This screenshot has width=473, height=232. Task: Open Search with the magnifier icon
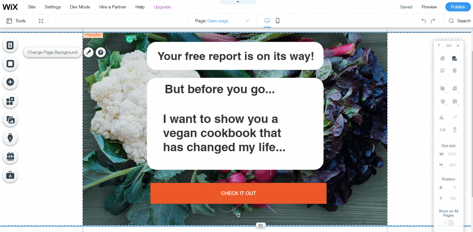(x=451, y=21)
